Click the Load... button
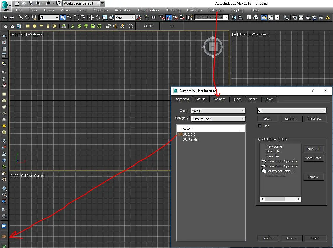Screen dimensions: 333x248 (x=268, y=238)
